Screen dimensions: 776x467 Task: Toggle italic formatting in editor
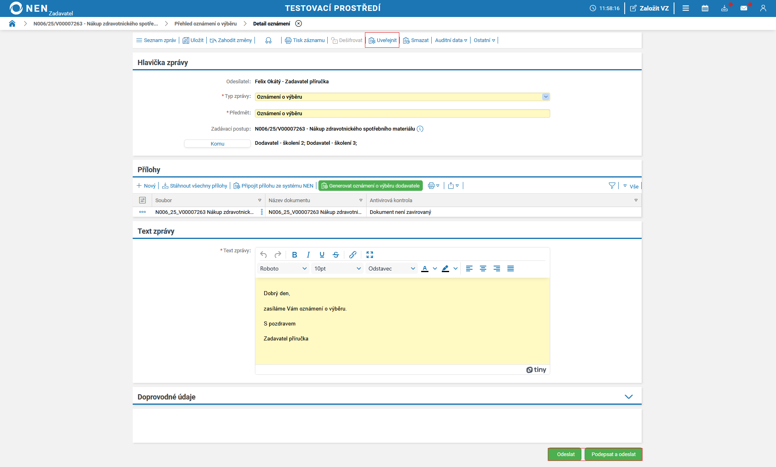[x=308, y=255]
